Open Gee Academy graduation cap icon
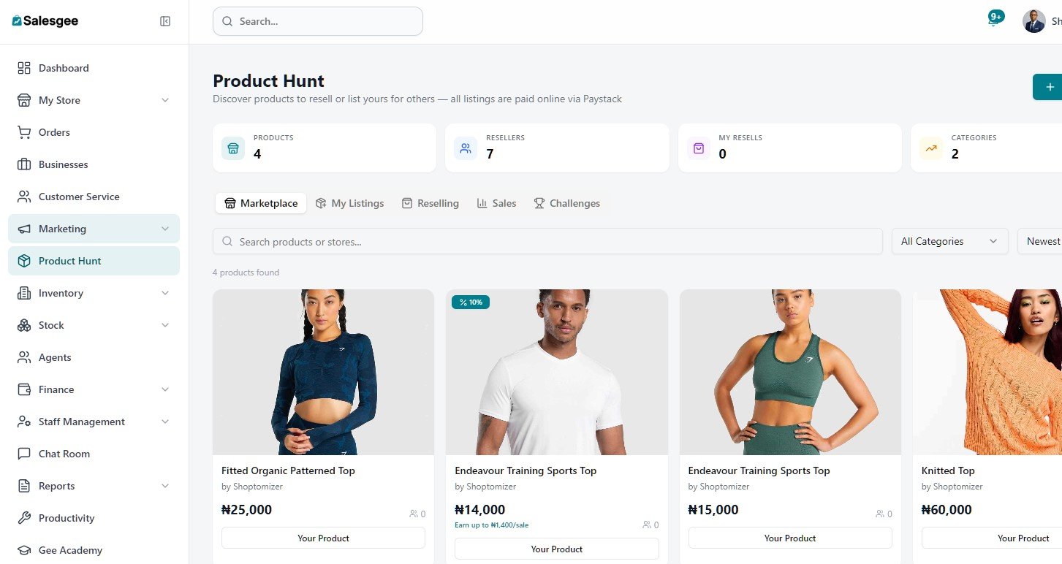Viewport: 1062px width, 564px height. 24,550
